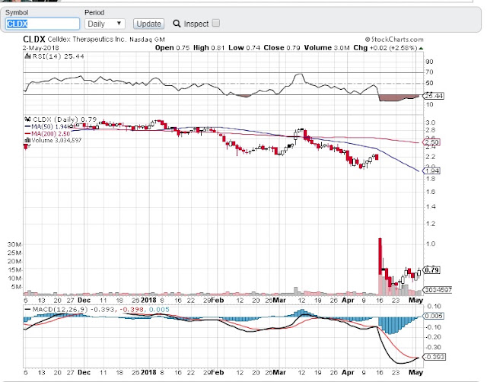Image resolution: width=487 pixels, height=382 pixels.
Task: Click the tall red April 16 candle
Action: tap(380, 256)
